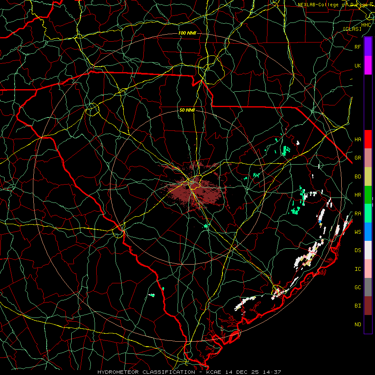Click the purple RF legend color swatch
The width and height of the screenshot is (375, 375).
368,47
